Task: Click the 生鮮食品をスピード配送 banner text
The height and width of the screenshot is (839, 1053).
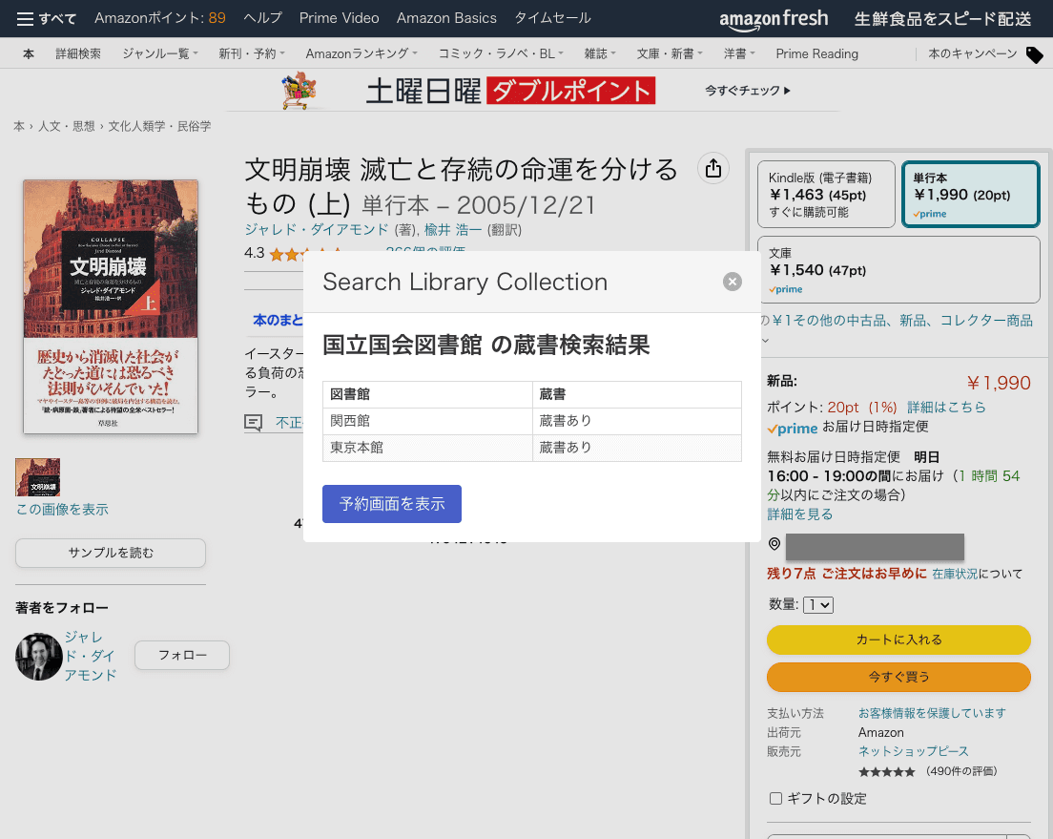Action: pyautogui.click(x=942, y=19)
